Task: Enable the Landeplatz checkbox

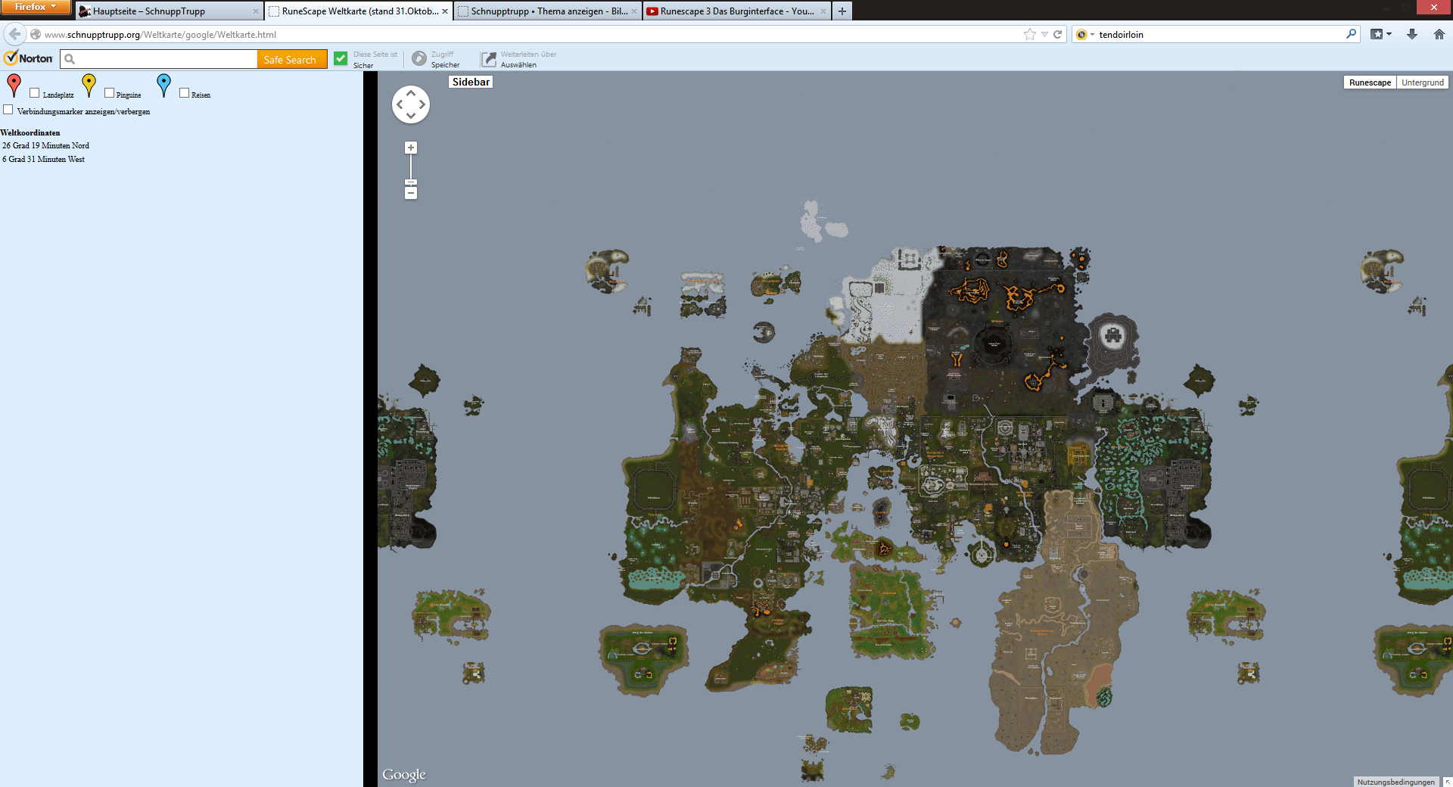Action: 35,93
